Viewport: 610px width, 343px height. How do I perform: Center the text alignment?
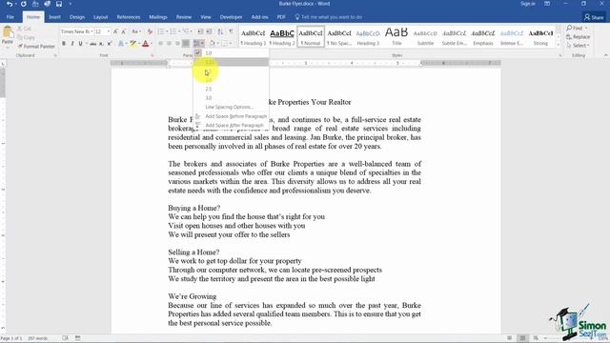click(x=169, y=44)
